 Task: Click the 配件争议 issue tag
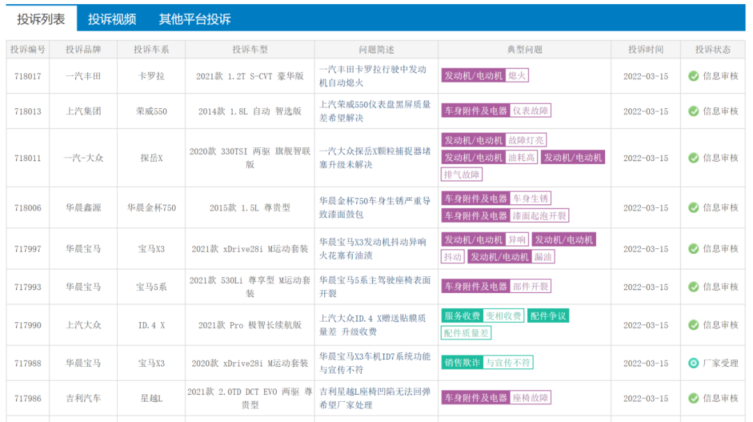point(548,316)
